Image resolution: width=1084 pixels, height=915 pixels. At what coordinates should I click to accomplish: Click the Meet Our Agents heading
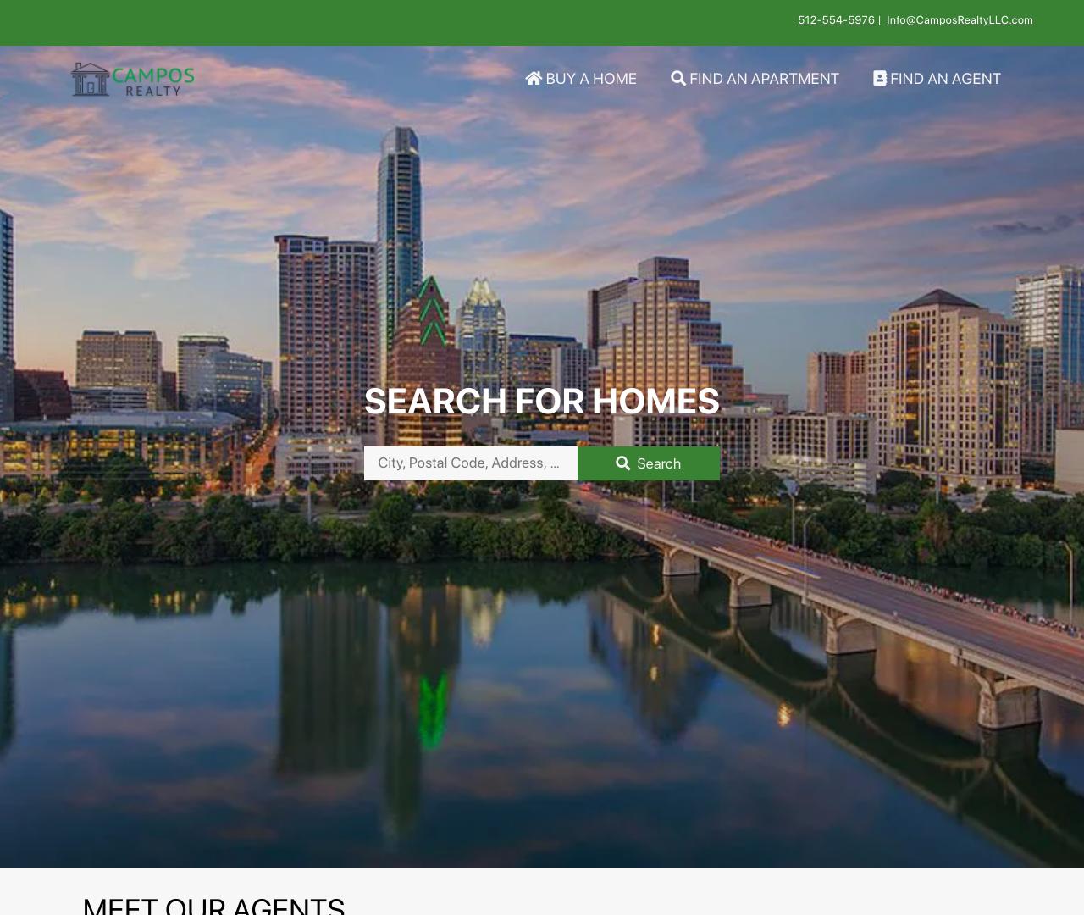tap(213, 905)
